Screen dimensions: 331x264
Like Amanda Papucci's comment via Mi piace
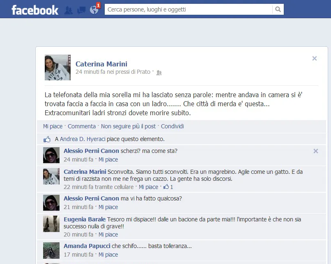pyautogui.click(x=108, y=255)
